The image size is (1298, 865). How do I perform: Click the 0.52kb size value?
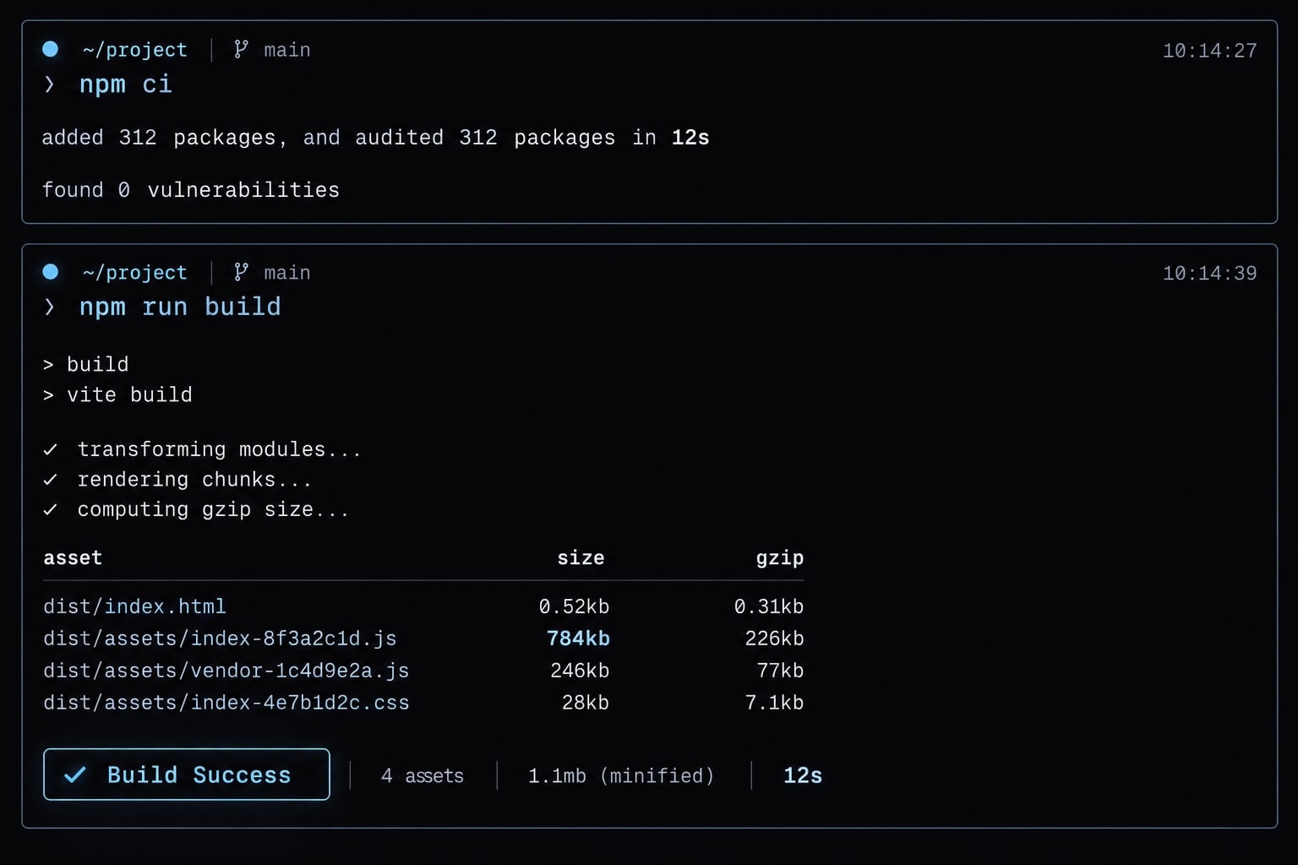pyautogui.click(x=575, y=607)
